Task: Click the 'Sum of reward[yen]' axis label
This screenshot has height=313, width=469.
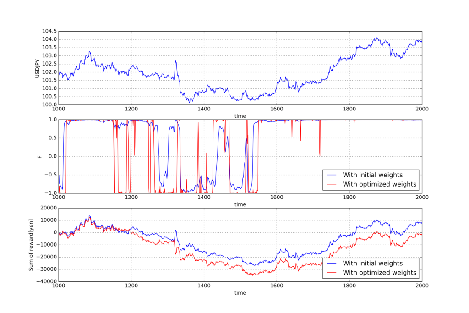Action: pos(31,245)
